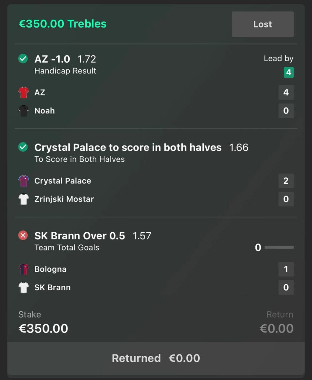Click the AZ team jersey icon
This screenshot has width=312, height=380.
[x=23, y=92]
